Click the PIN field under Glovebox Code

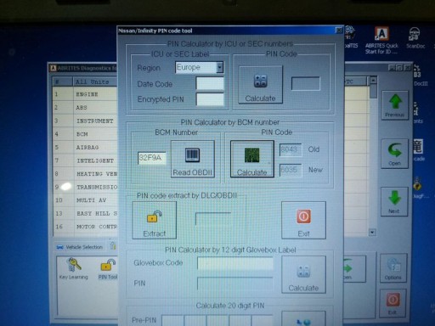point(235,284)
